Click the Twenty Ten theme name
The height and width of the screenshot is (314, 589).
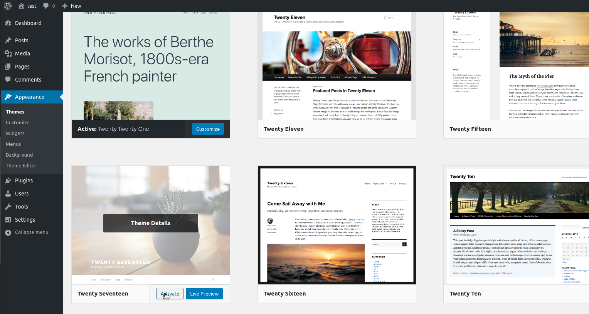pos(465,294)
